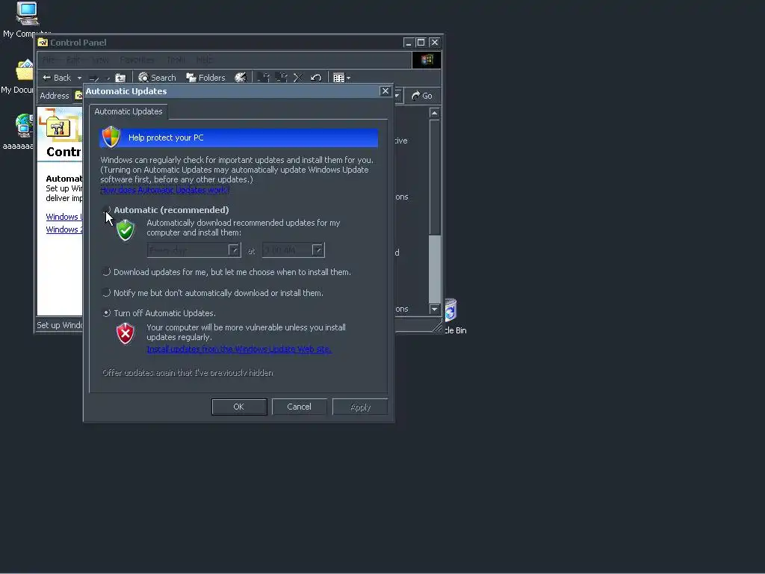Open the install time dropdown

coord(318,250)
